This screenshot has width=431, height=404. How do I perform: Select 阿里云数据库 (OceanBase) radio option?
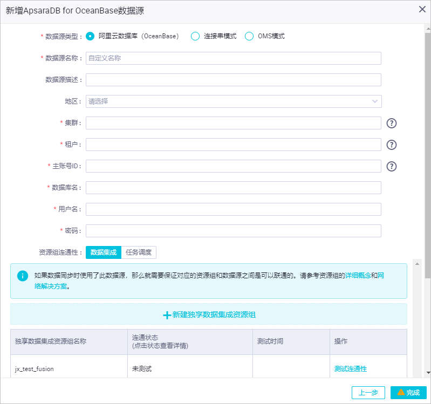90,36
